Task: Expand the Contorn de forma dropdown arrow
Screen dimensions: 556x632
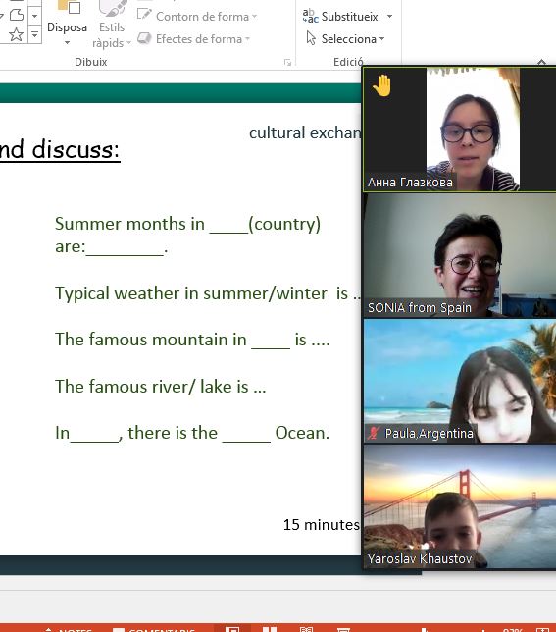Action: (254, 17)
